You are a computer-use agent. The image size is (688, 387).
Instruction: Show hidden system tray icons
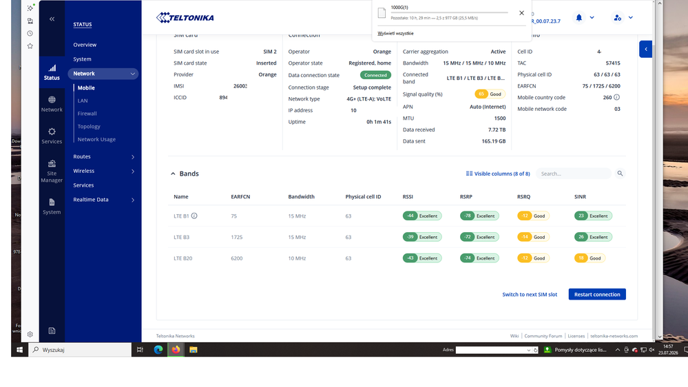point(617,350)
